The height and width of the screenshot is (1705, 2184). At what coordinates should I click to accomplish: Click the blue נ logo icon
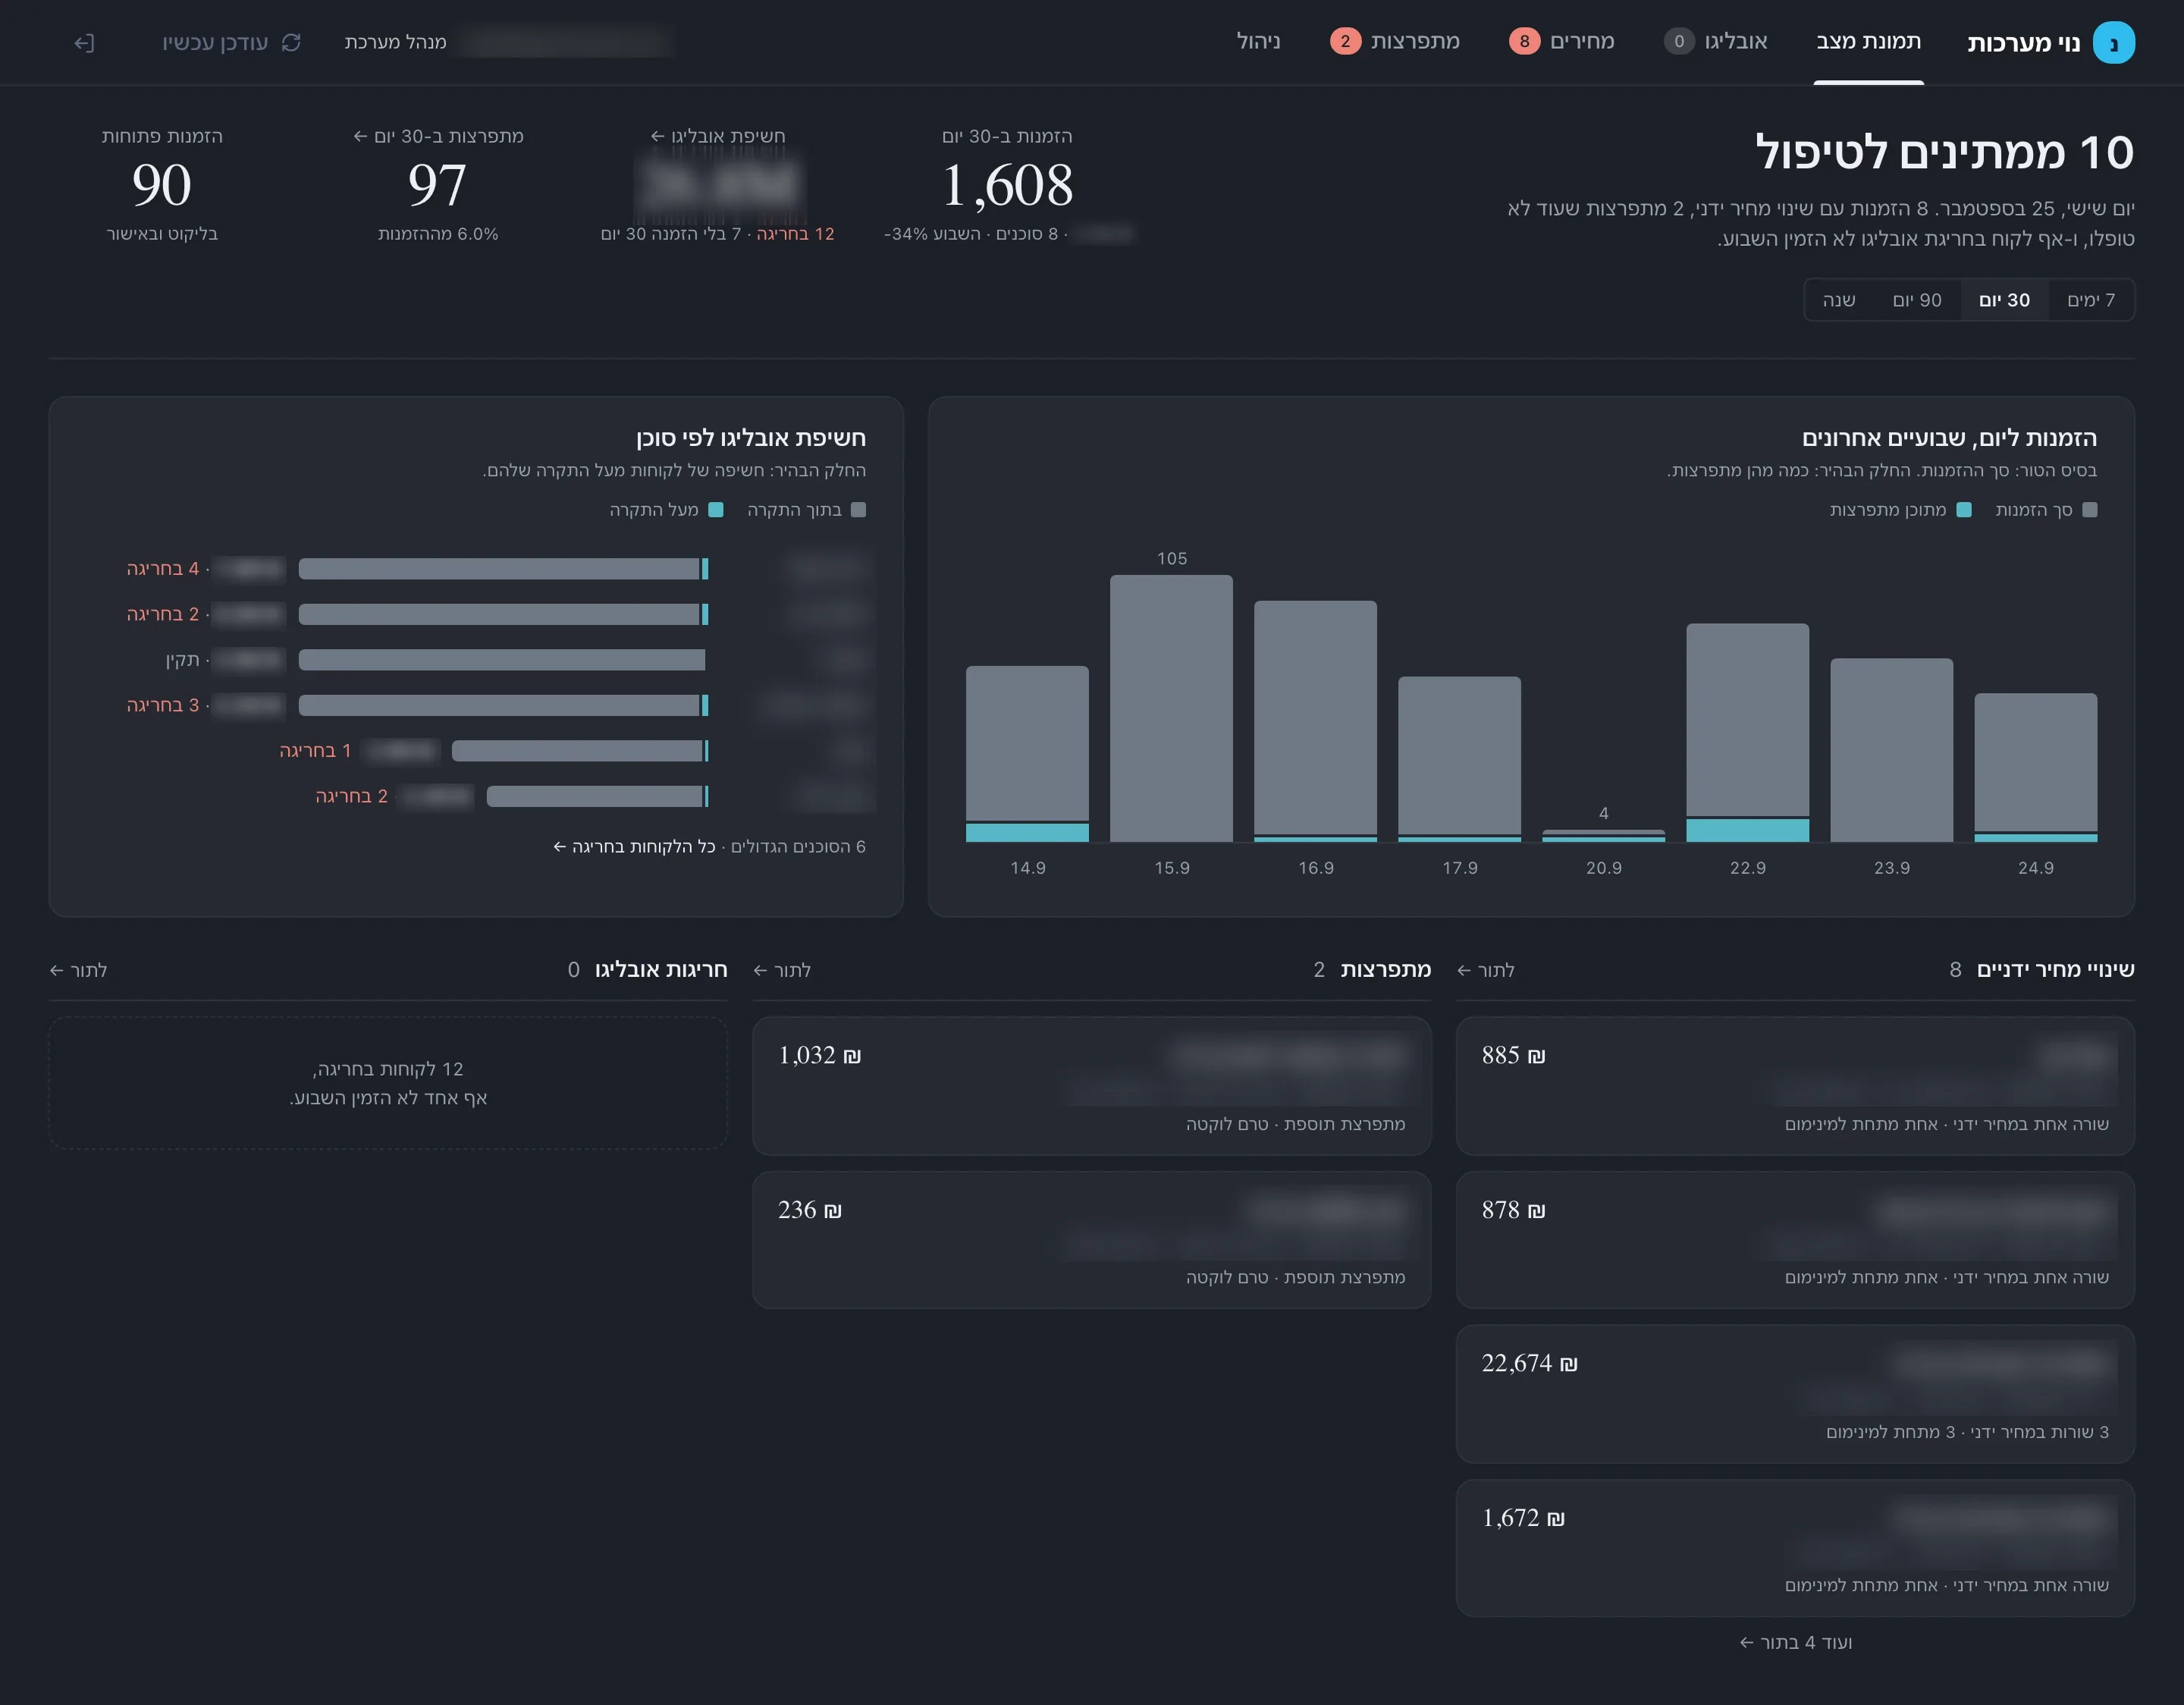[2113, 42]
